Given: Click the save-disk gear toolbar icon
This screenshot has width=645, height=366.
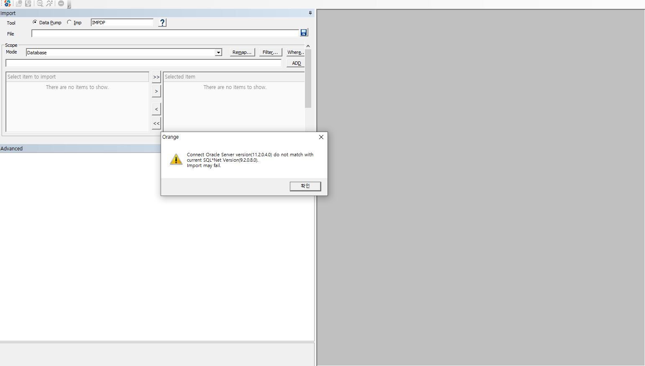Looking at the screenshot, I should (28, 4).
